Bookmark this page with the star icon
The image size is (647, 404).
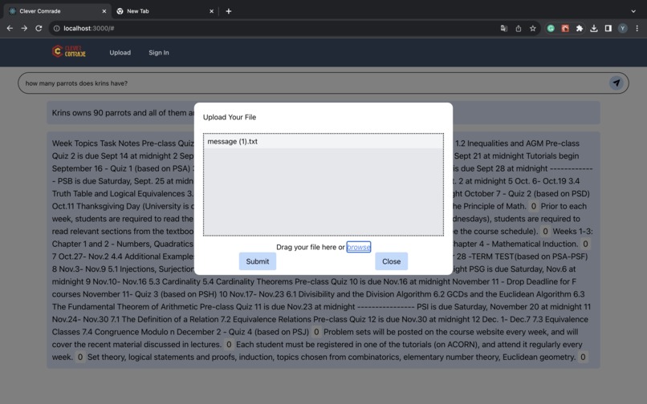click(x=533, y=28)
